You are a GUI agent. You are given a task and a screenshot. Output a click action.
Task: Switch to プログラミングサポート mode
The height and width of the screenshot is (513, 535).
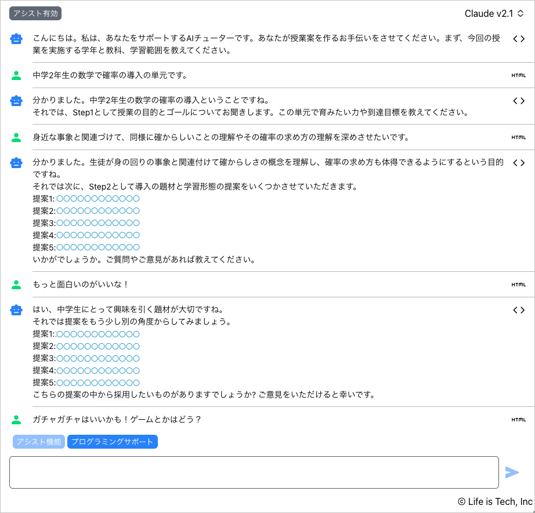click(112, 441)
